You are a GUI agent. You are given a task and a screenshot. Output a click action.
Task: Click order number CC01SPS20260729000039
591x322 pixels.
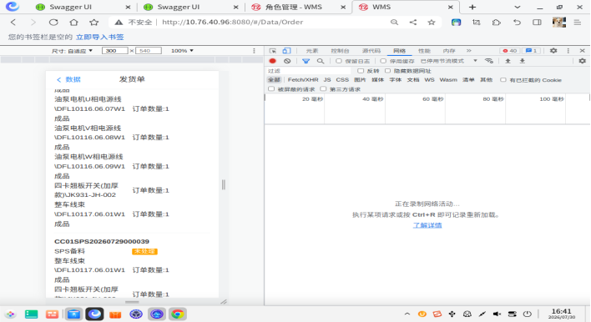(x=102, y=241)
